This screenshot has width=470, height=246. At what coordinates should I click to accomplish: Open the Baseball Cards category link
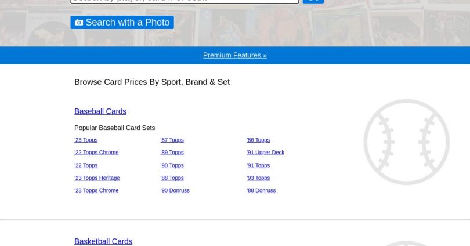[x=100, y=111]
